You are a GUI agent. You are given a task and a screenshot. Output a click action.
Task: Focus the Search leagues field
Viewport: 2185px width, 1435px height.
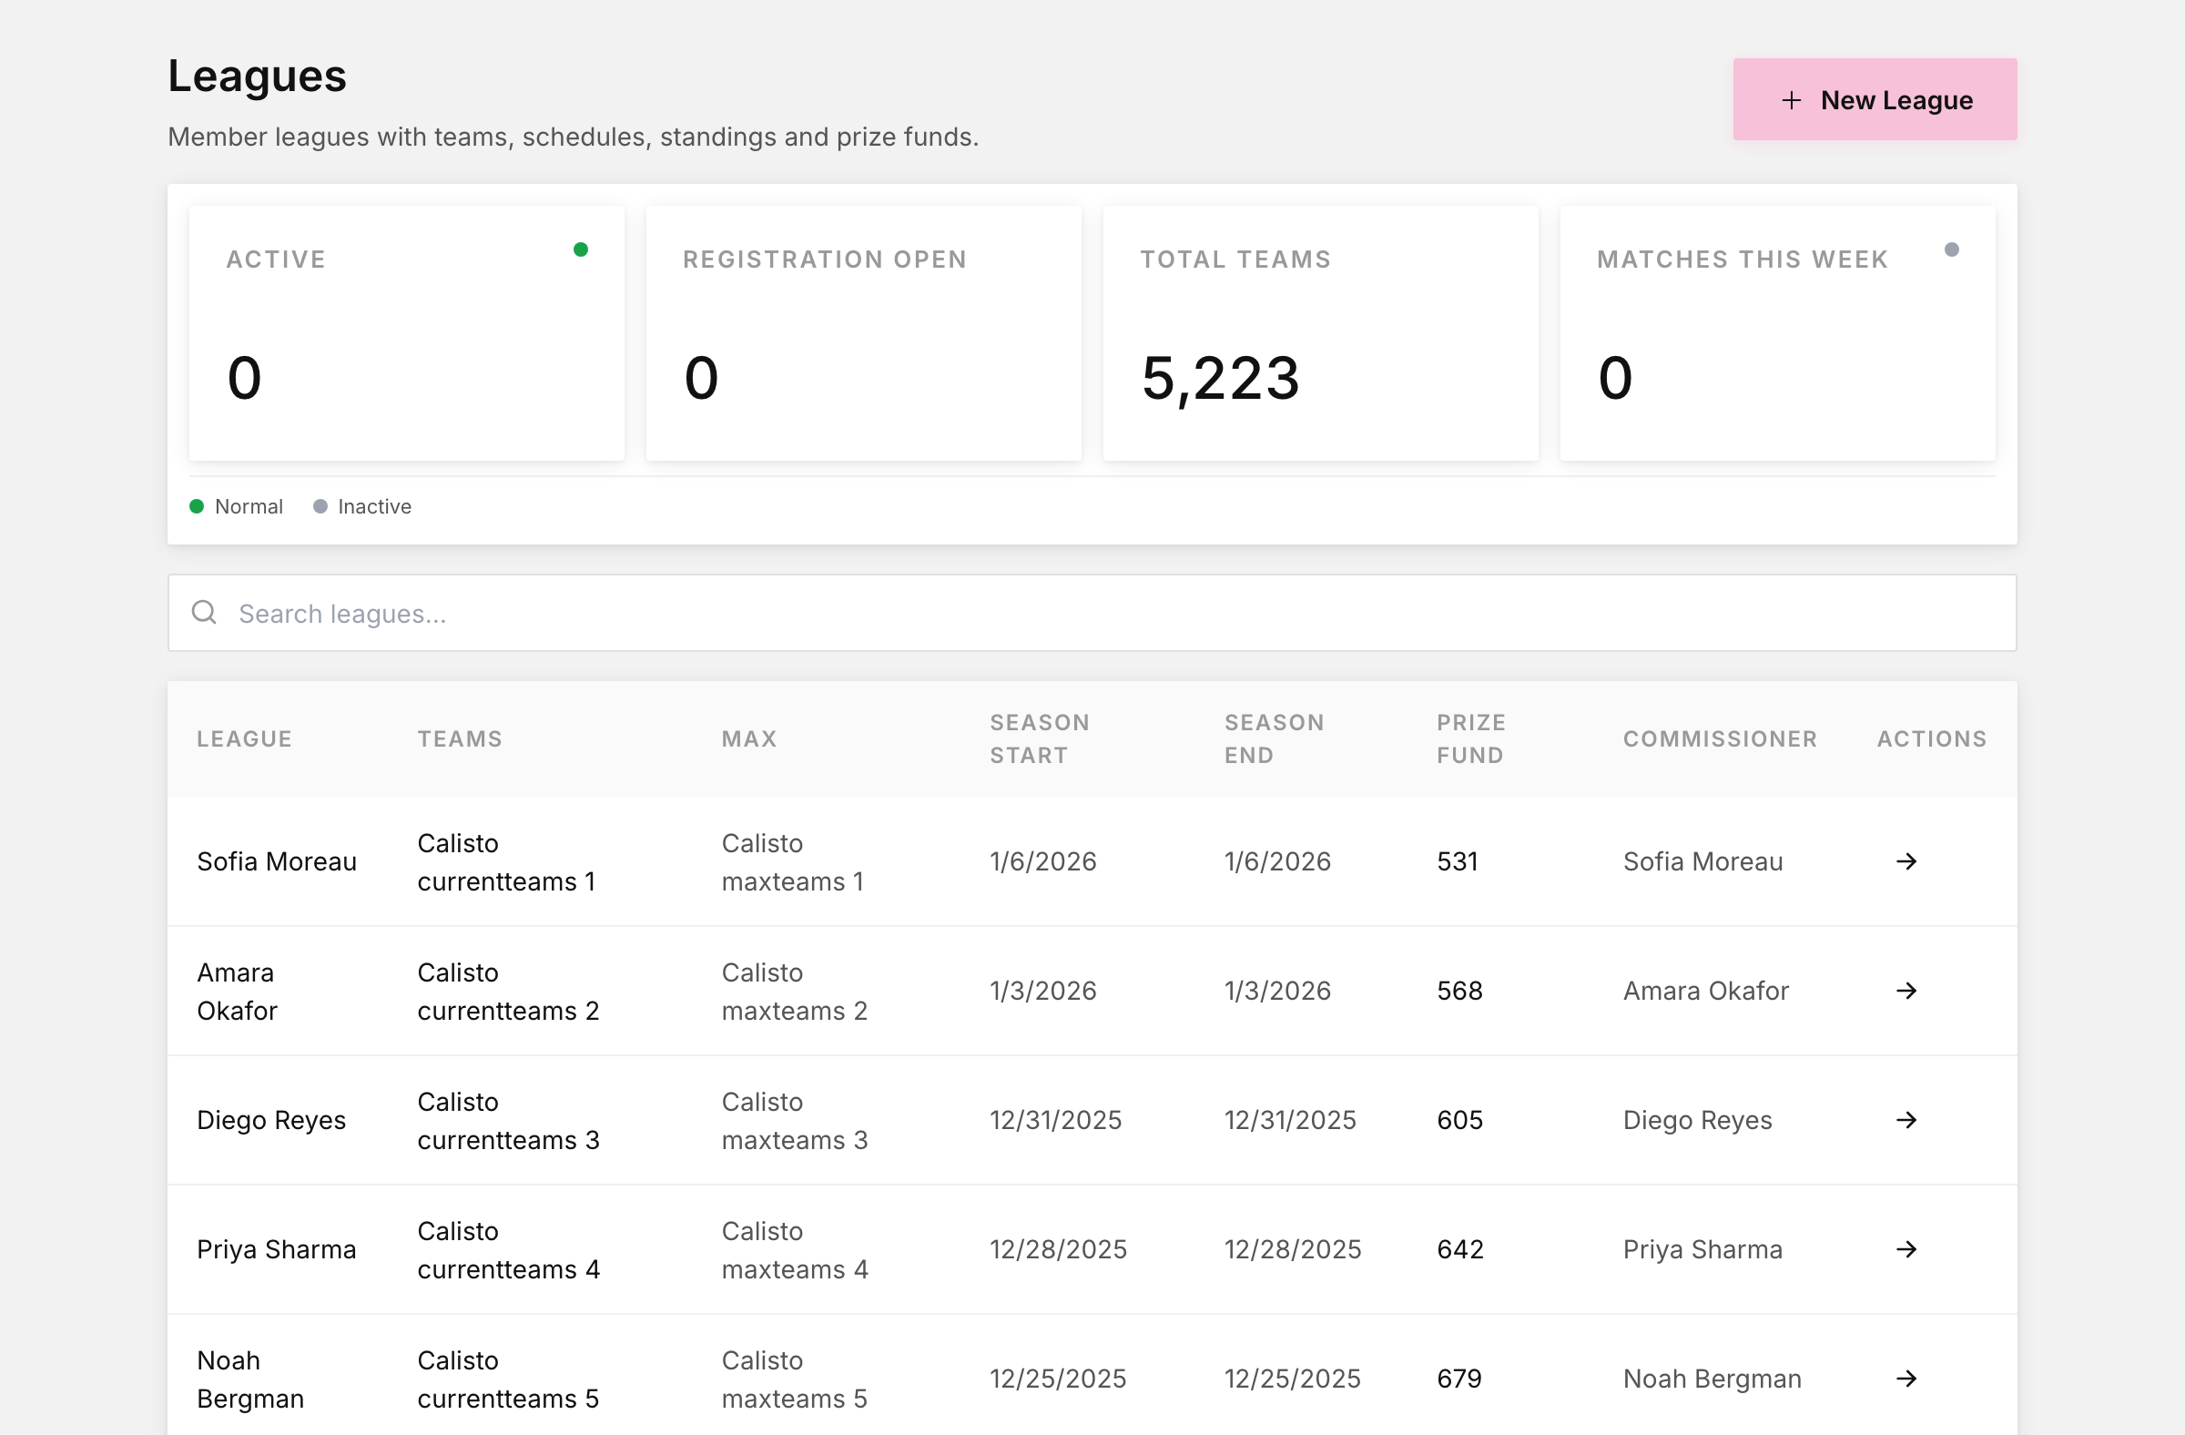1092,614
